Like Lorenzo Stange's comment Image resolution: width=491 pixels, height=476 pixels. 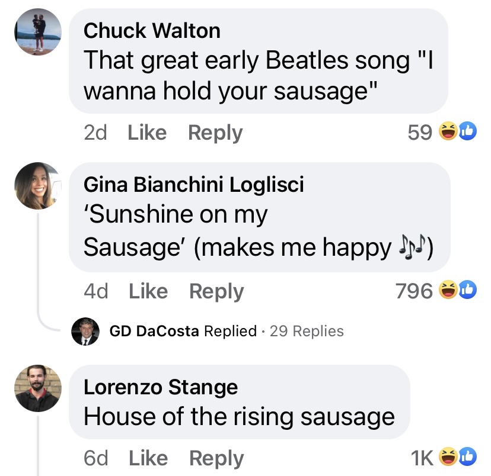[148, 458]
